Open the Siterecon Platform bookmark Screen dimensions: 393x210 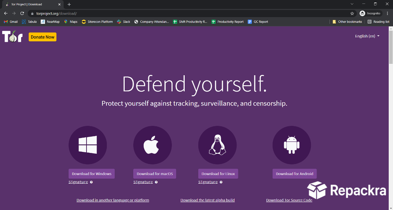pyautogui.click(x=97, y=22)
